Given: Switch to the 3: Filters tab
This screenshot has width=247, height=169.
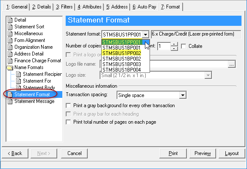Looking at the screenshot, I should (x=64, y=7).
